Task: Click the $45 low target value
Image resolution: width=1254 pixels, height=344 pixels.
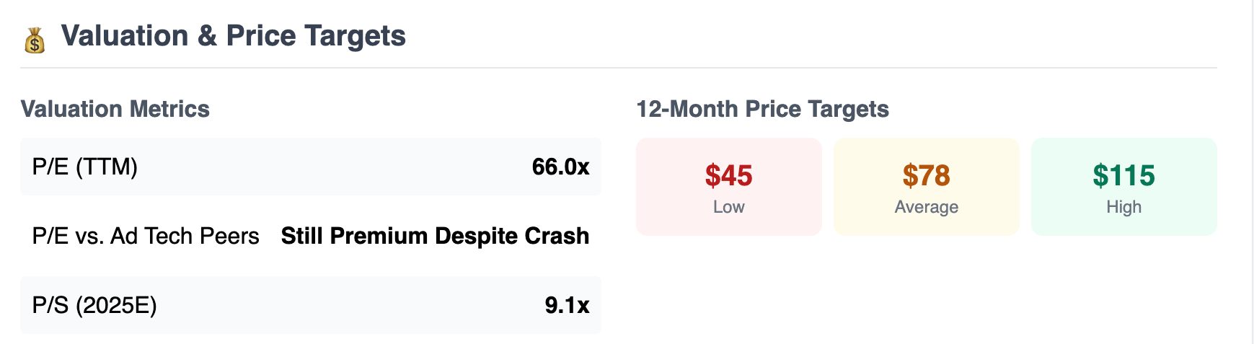Action: (x=729, y=175)
